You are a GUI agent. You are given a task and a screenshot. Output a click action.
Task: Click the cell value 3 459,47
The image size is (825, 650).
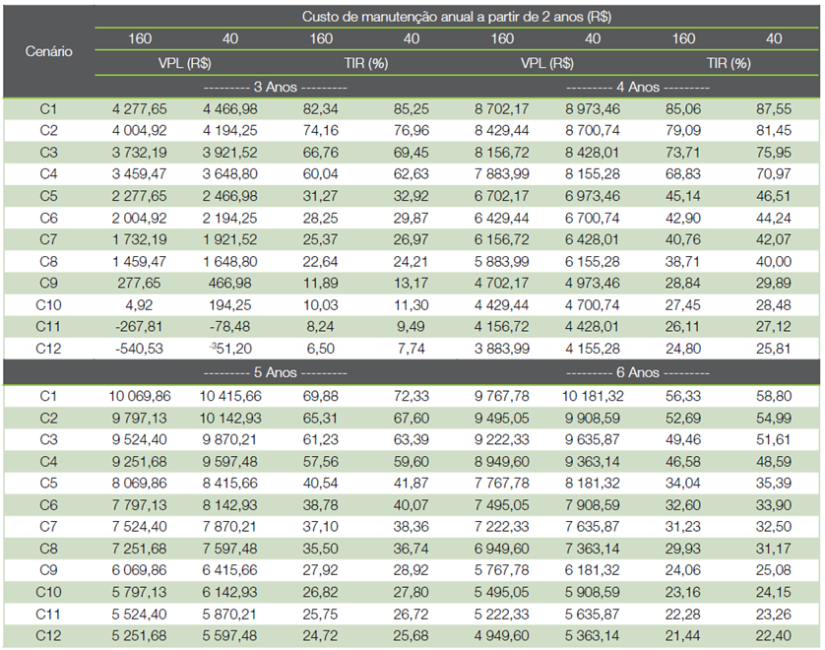[140, 174]
